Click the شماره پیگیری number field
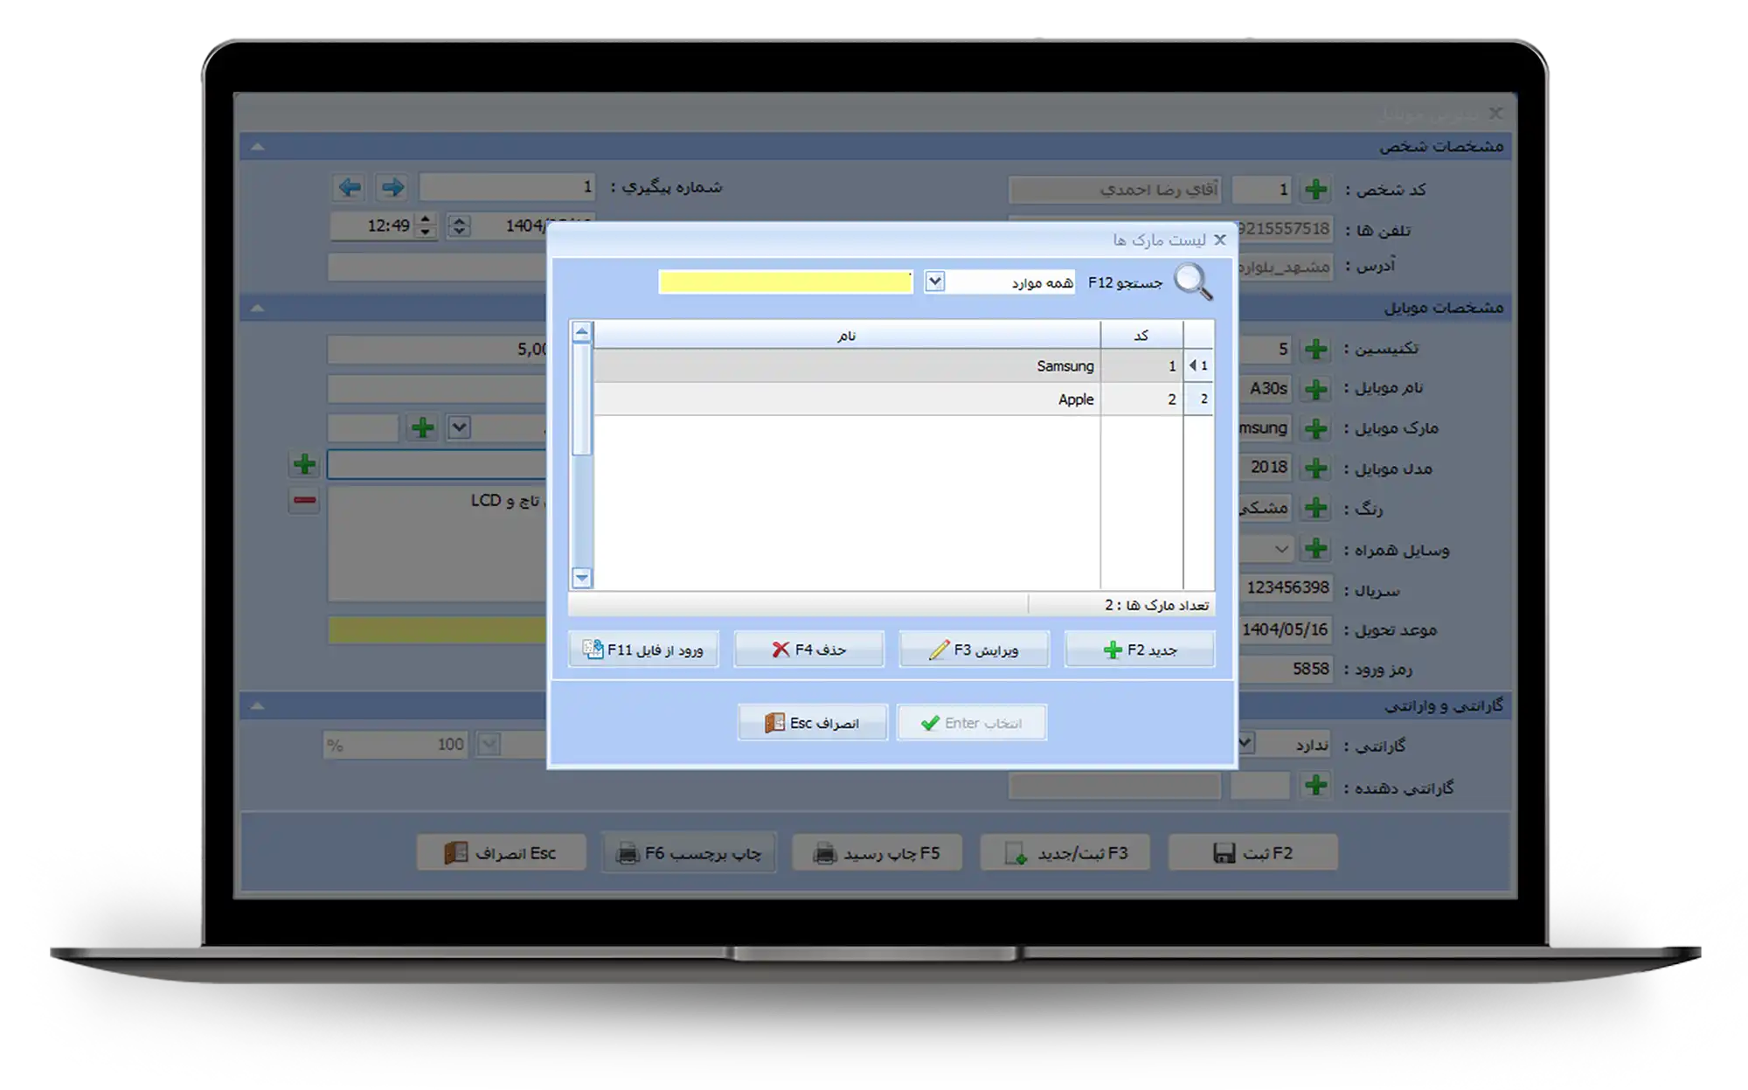 pyautogui.click(x=507, y=186)
